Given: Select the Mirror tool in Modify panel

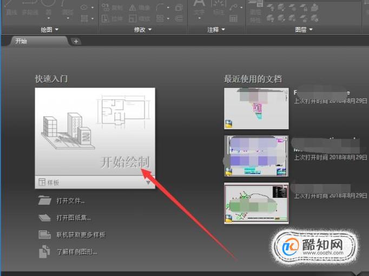Looking at the screenshot, I should [140, 8].
